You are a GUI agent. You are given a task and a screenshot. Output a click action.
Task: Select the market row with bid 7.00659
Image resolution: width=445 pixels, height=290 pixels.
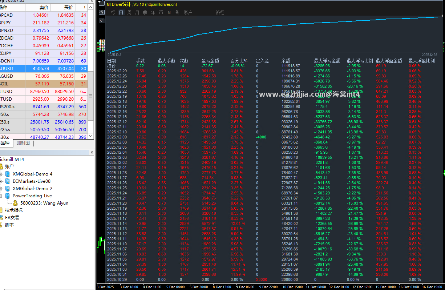point(44,61)
